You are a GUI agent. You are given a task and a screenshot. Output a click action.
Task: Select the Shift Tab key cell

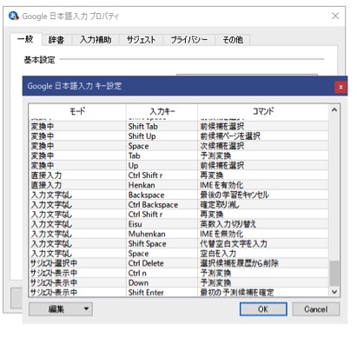pyautogui.click(x=162, y=126)
